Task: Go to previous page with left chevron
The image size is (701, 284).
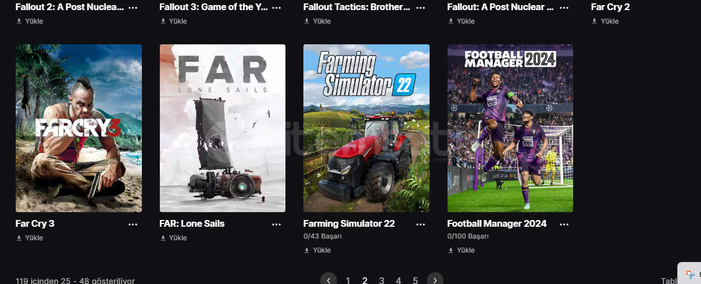Action: [329, 280]
